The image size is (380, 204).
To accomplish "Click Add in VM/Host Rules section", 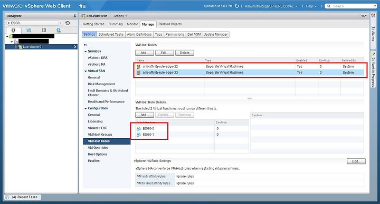I will pos(144,53).
